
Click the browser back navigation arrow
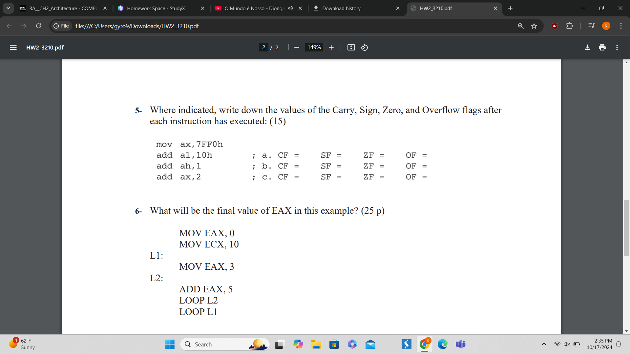coord(9,26)
